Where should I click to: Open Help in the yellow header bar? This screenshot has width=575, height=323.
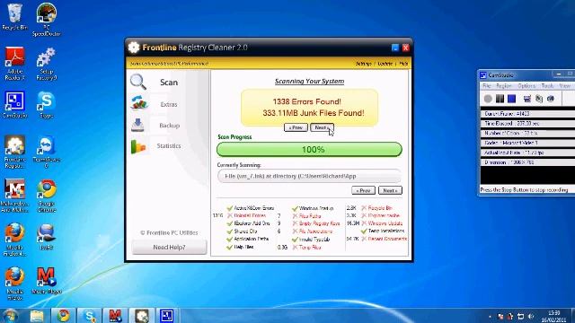(403, 64)
